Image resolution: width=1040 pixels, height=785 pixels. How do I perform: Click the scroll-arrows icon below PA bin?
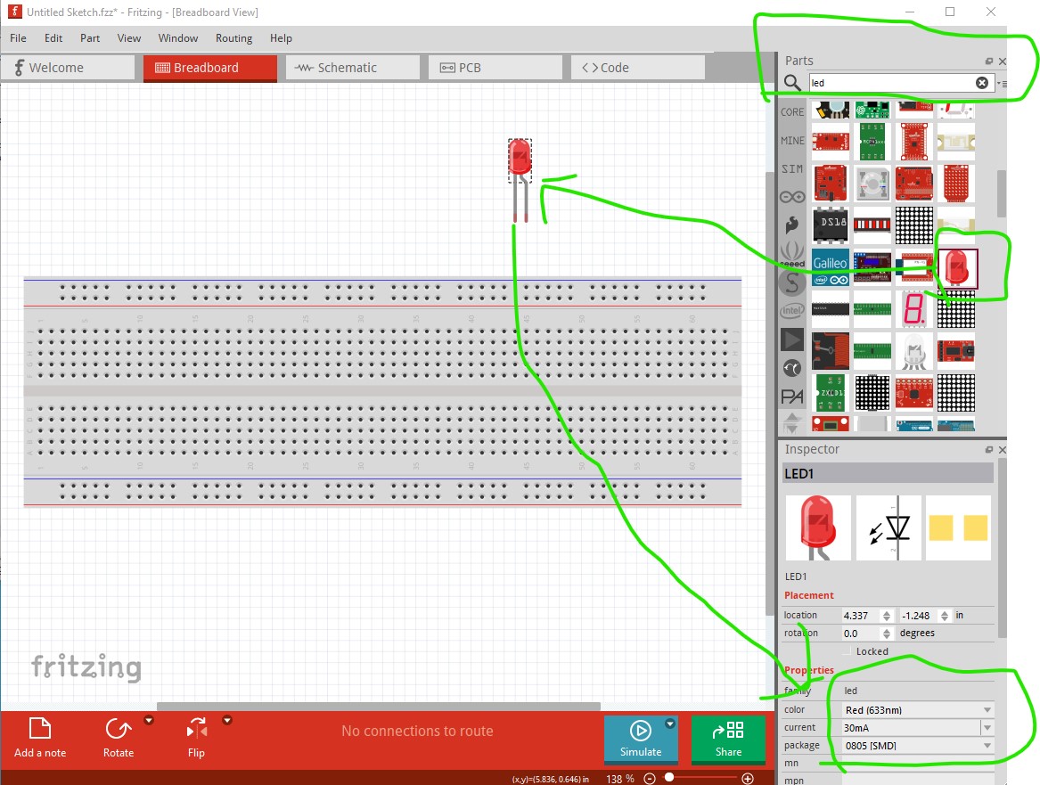(x=792, y=423)
